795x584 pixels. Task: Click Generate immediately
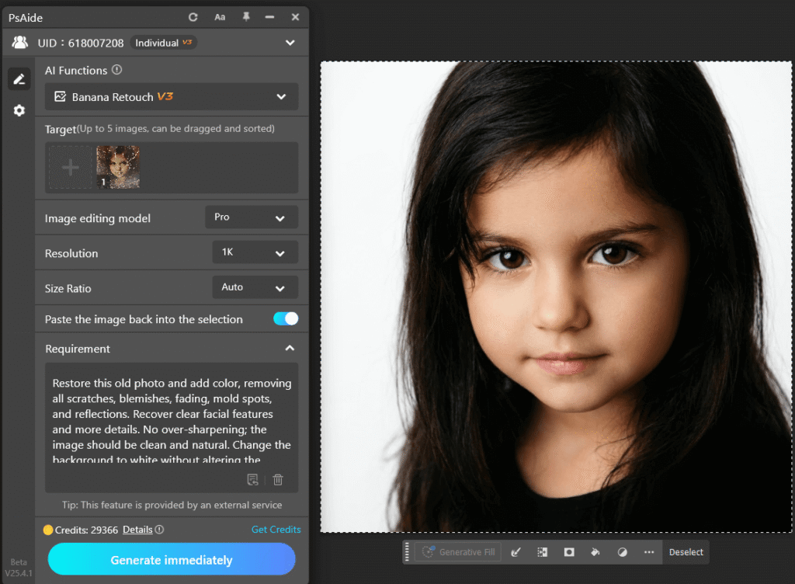coord(172,559)
